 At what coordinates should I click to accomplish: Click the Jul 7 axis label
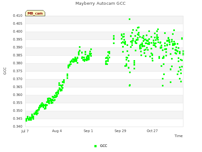(25, 131)
